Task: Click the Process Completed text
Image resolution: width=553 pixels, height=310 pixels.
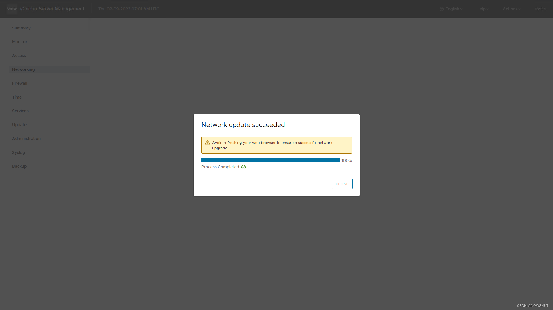Action: [220, 167]
